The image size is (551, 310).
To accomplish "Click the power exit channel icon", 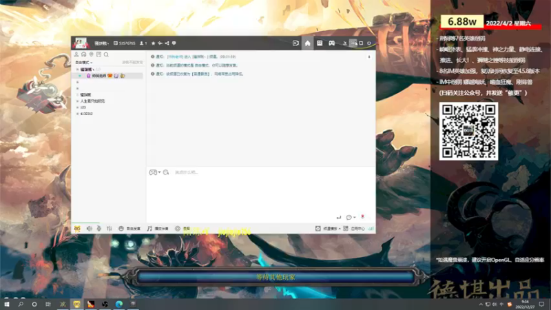I will 369,43.
